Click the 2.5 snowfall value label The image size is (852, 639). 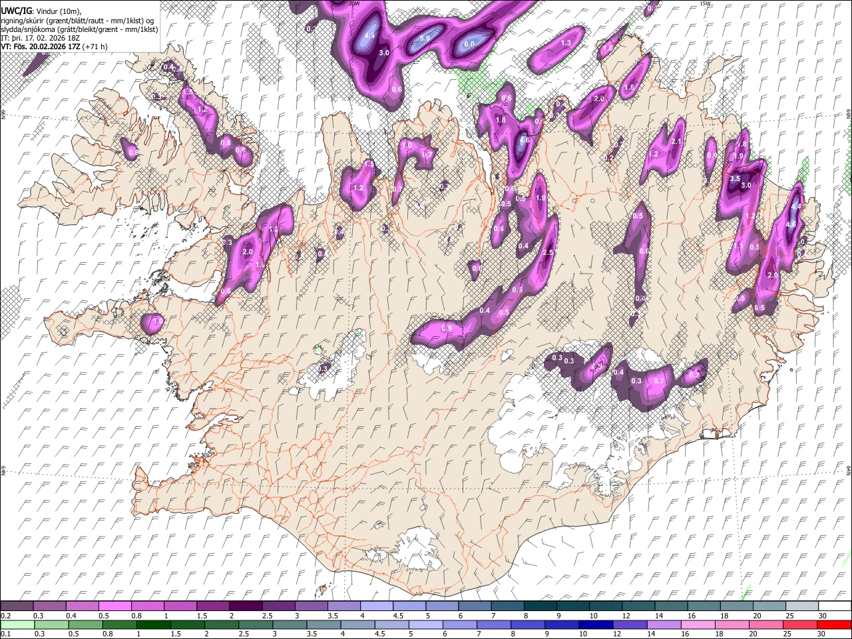point(548,253)
